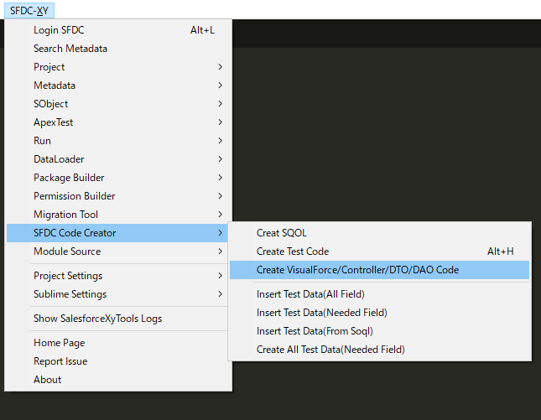Expand the arrow next to Permission Builder
Viewport: 541px width, 420px height.
point(220,196)
